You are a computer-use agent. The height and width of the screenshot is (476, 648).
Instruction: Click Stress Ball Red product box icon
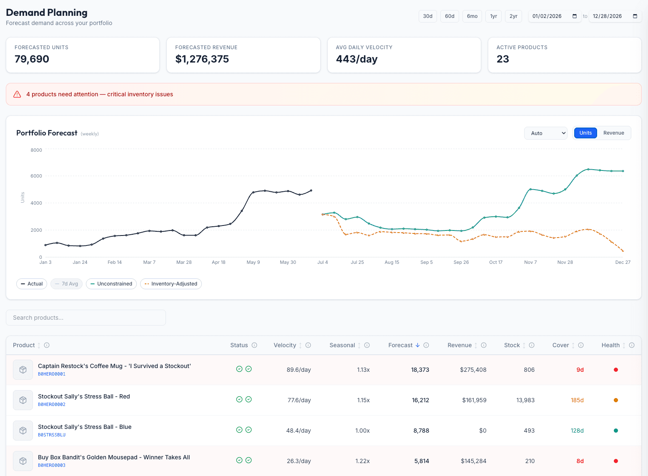[x=23, y=400]
